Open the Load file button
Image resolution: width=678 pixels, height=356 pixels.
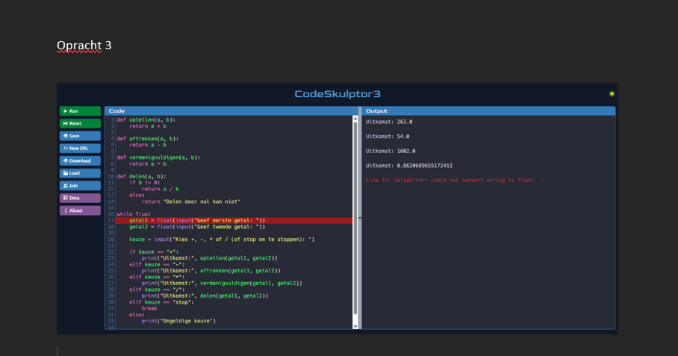(x=80, y=173)
